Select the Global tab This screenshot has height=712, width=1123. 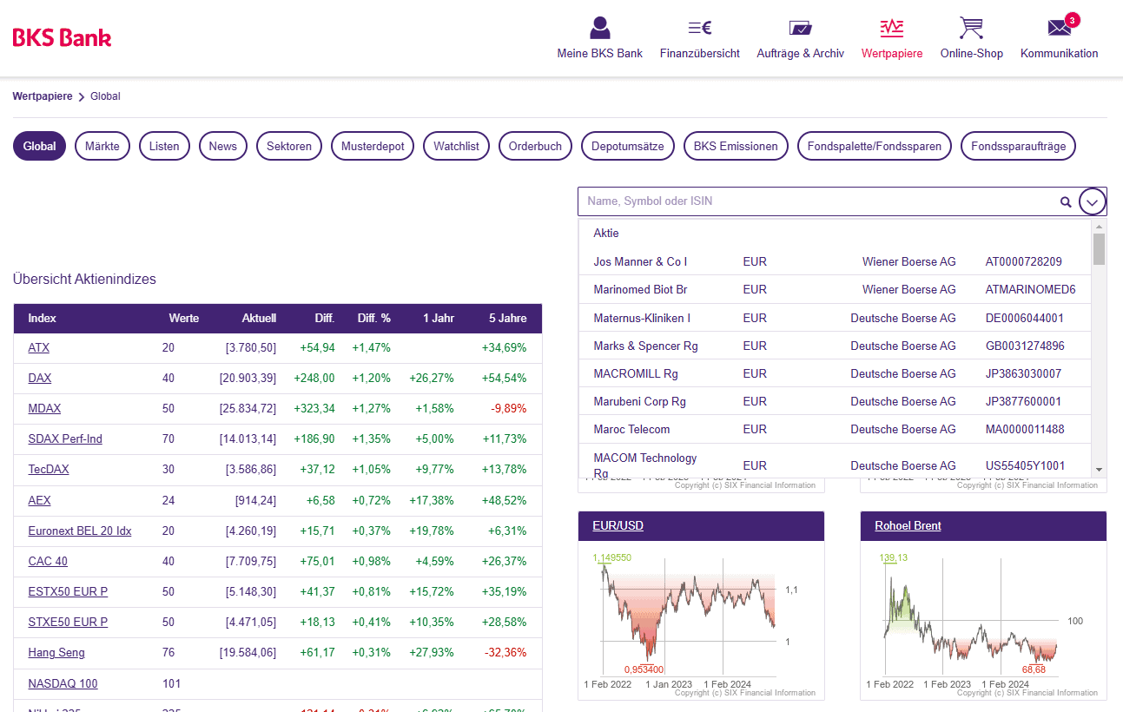[40, 146]
